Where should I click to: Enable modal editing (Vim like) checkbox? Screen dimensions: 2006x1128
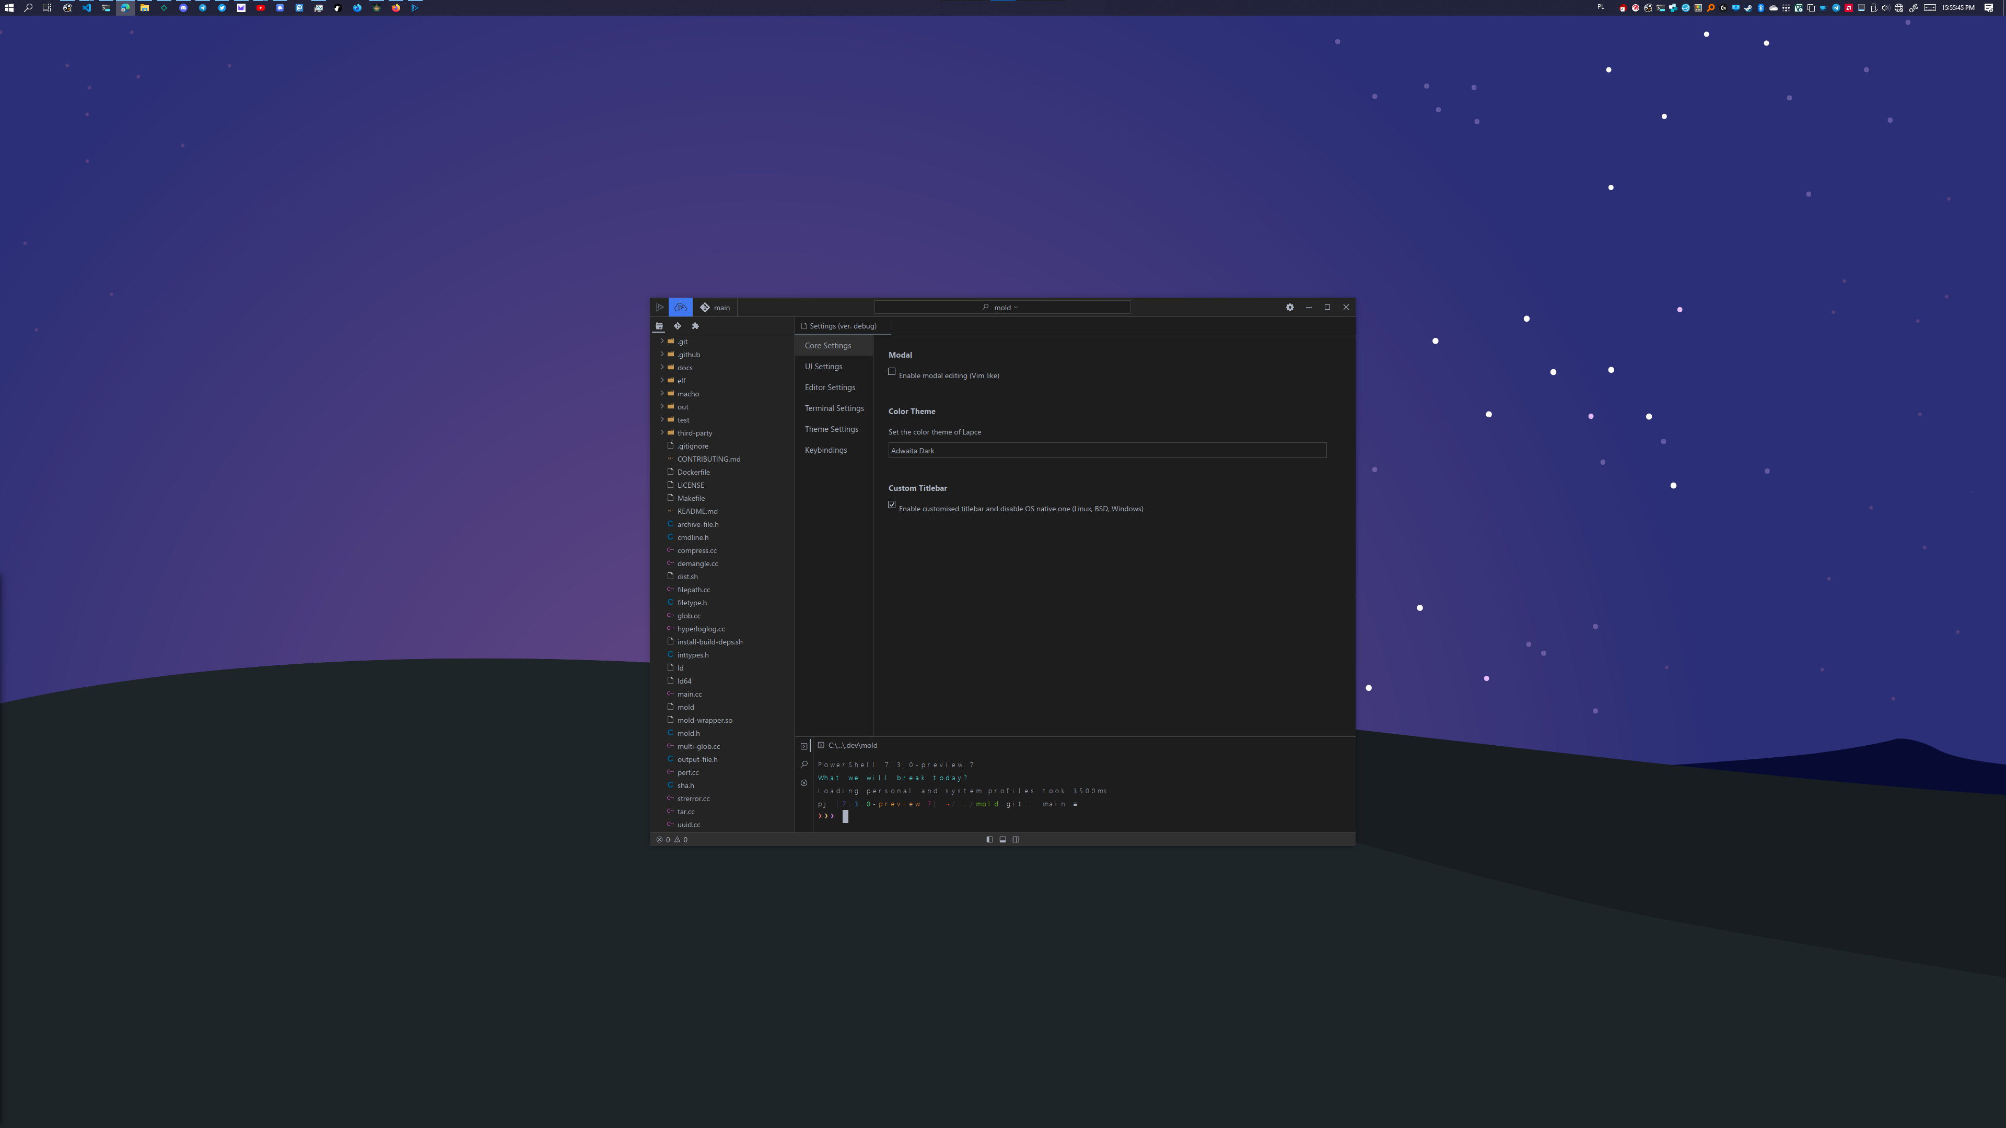(892, 372)
